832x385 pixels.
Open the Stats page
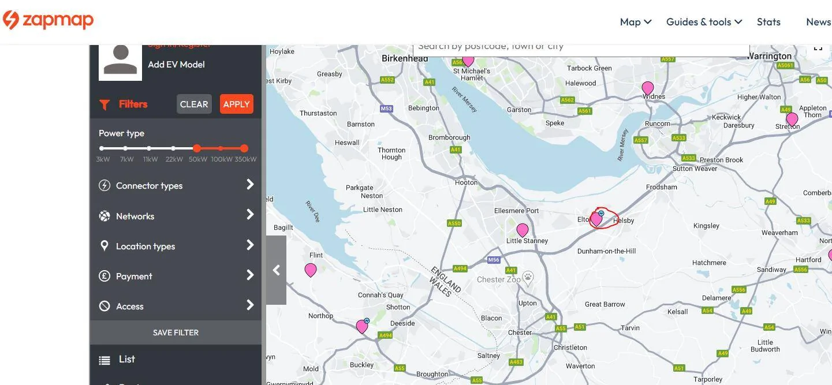click(x=768, y=22)
